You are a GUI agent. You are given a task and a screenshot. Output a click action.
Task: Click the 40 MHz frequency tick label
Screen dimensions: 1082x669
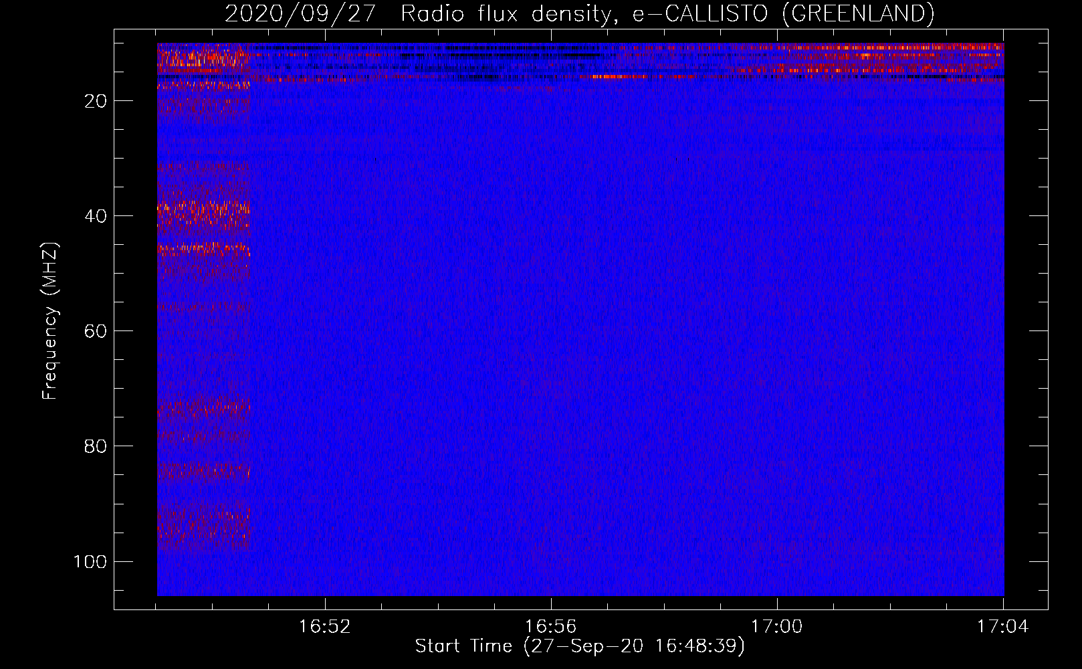click(x=96, y=216)
